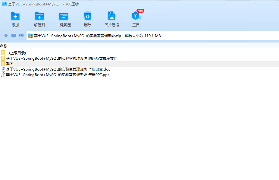Open the 图片压缩 image compression tool
This screenshot has height=180, width=279.
(x=112, y=19)
